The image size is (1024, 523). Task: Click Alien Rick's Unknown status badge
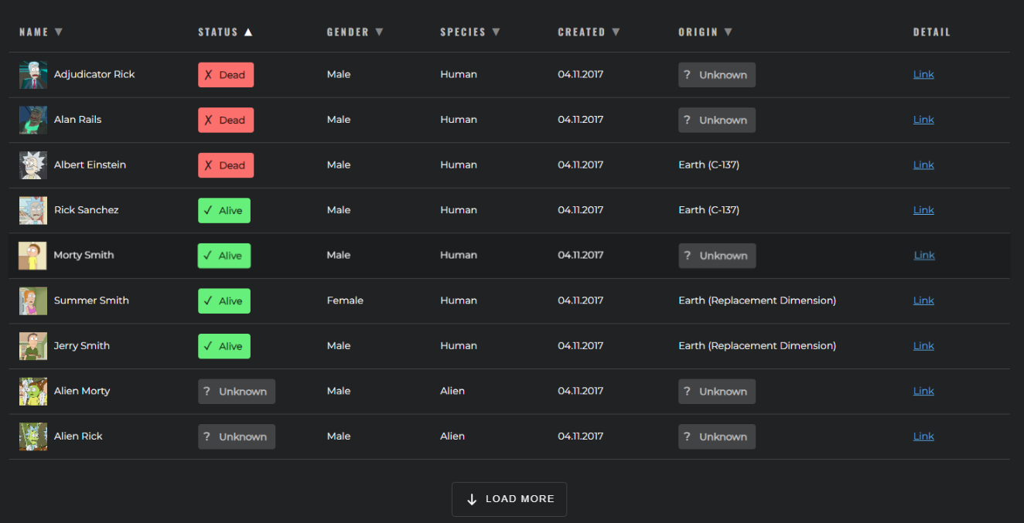[x=237, y=436]
